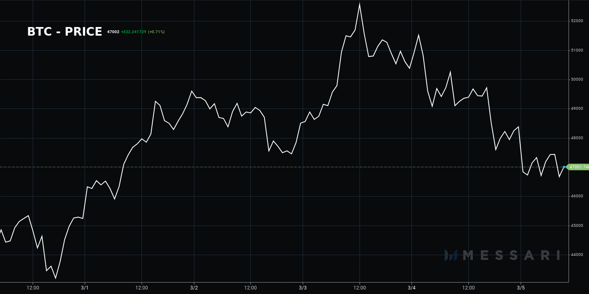This screenshot has height=294, width=589.
Task: Click the 3/5 date axis label
Action: click(521, 288)
